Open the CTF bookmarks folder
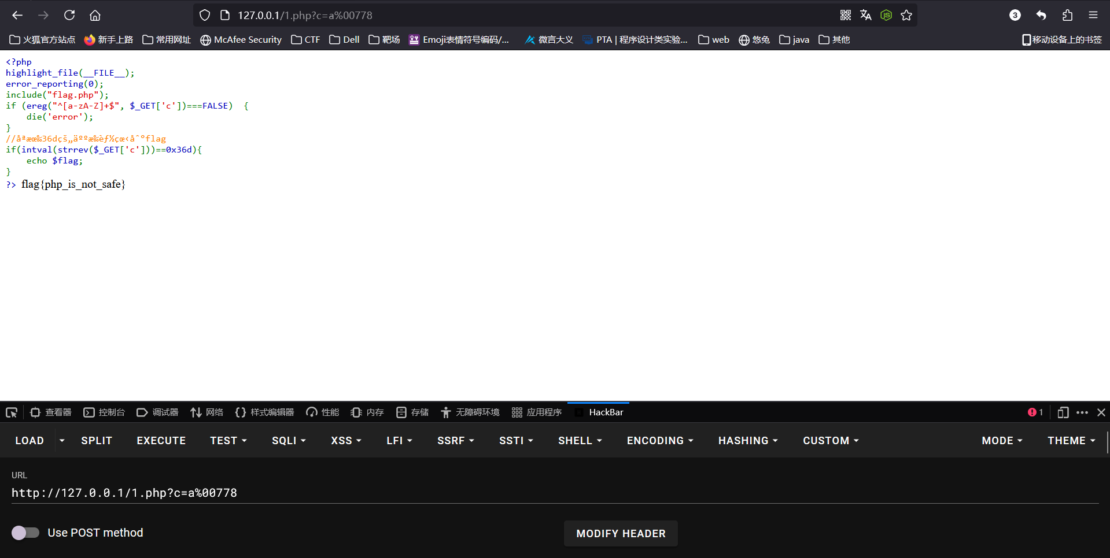The image size is (1110, 558). 305,40
